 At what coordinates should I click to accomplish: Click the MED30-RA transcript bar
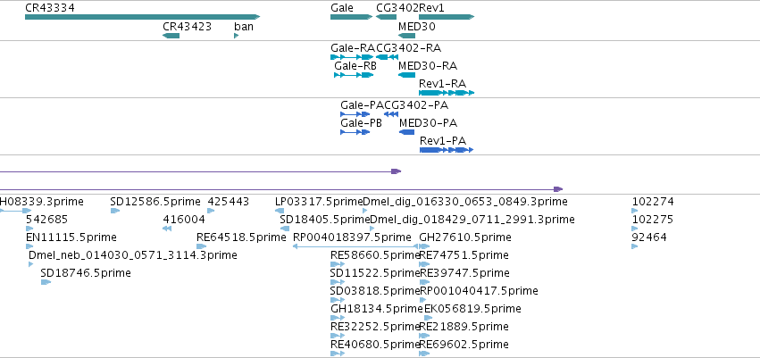click(x=406, y=75)
